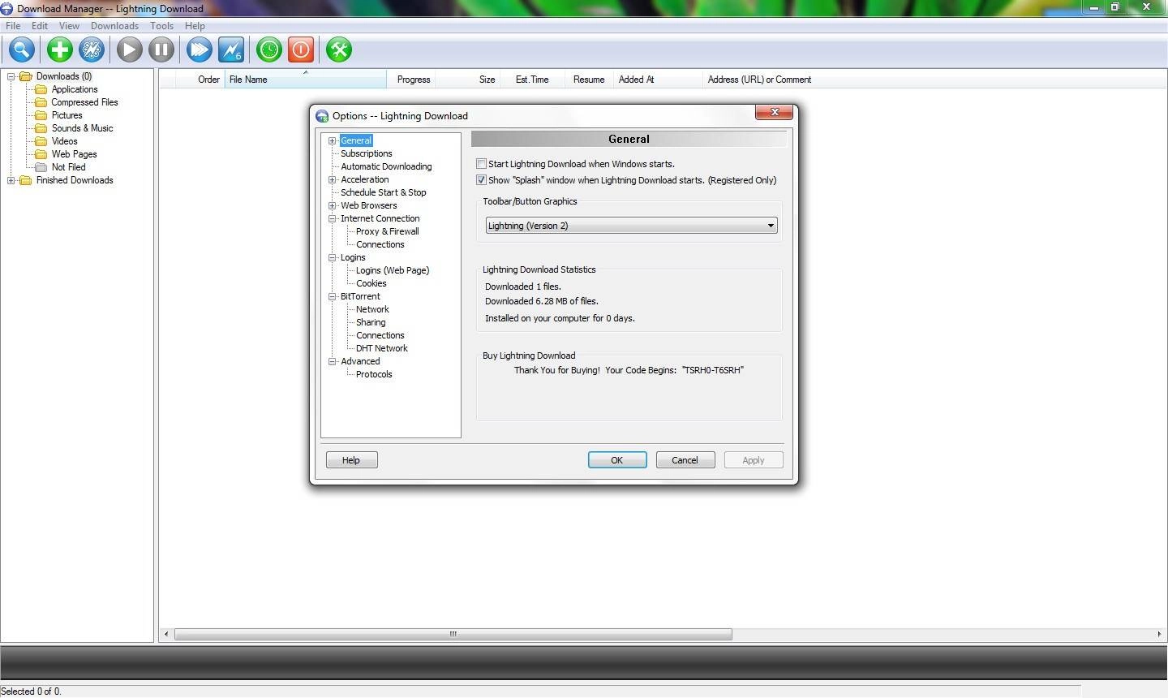Collapse the Advanced options node

click(x=332, y=361)
